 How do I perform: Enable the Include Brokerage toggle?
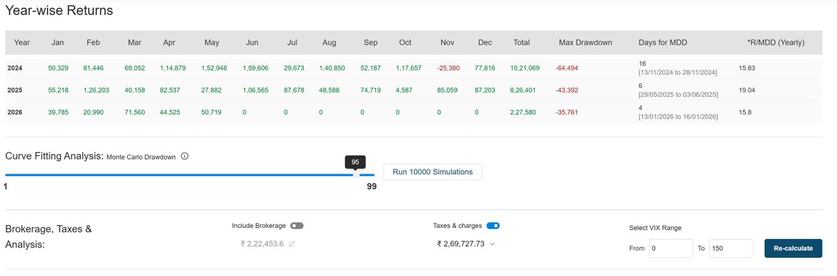(297, 226)
